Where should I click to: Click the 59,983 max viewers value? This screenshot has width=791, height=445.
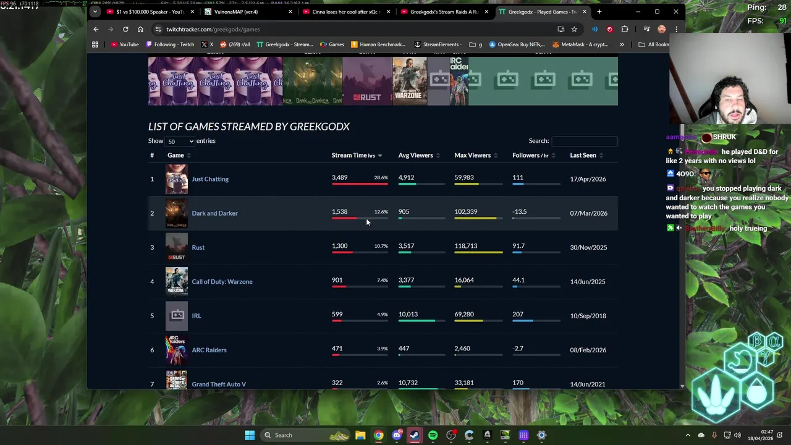(x=464, y=177)
